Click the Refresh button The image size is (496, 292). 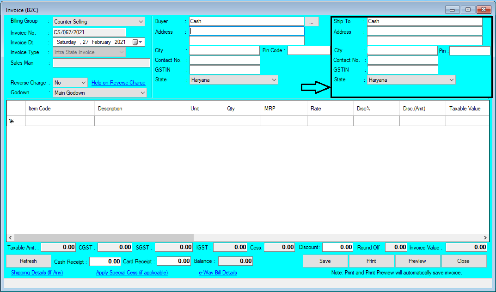pos(28,261)
